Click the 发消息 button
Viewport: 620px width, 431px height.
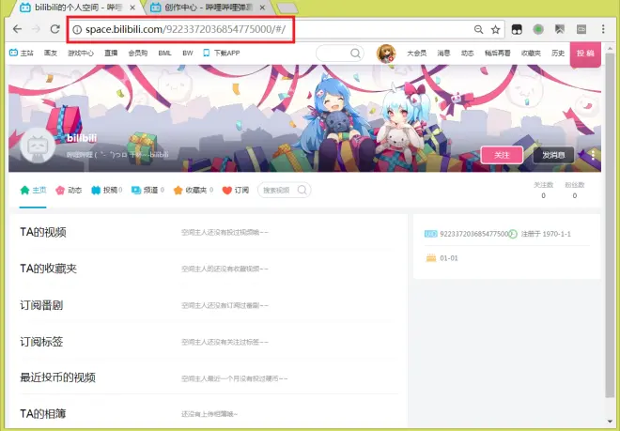[553, 155]
